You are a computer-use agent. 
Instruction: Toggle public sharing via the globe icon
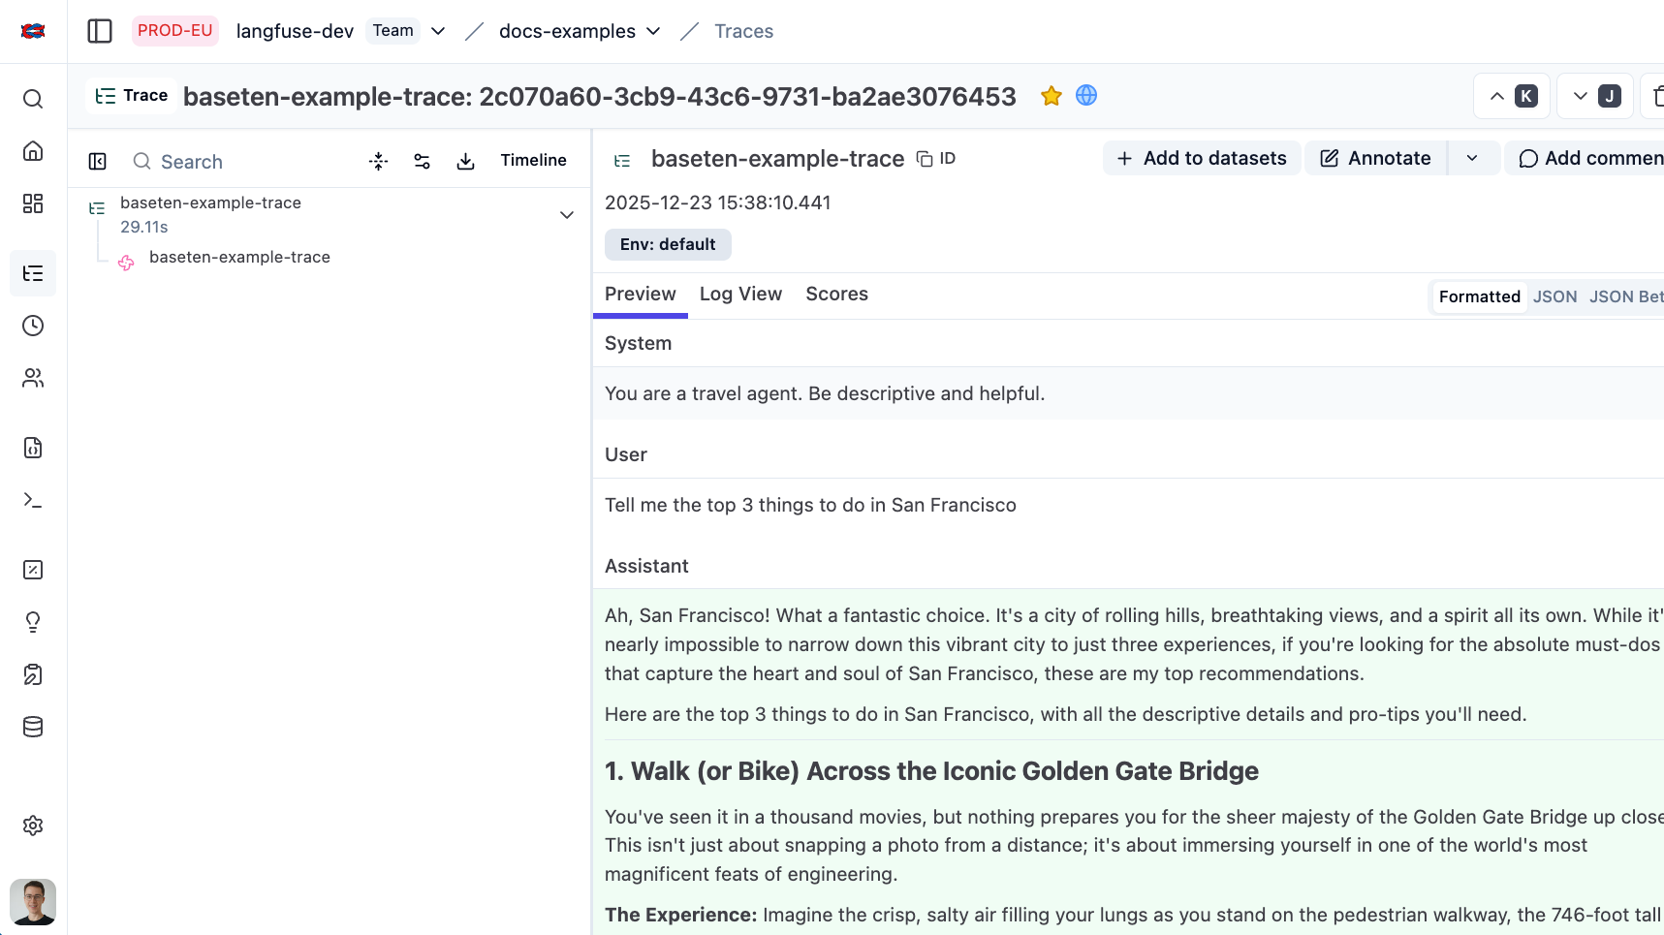pos(1086,96)
